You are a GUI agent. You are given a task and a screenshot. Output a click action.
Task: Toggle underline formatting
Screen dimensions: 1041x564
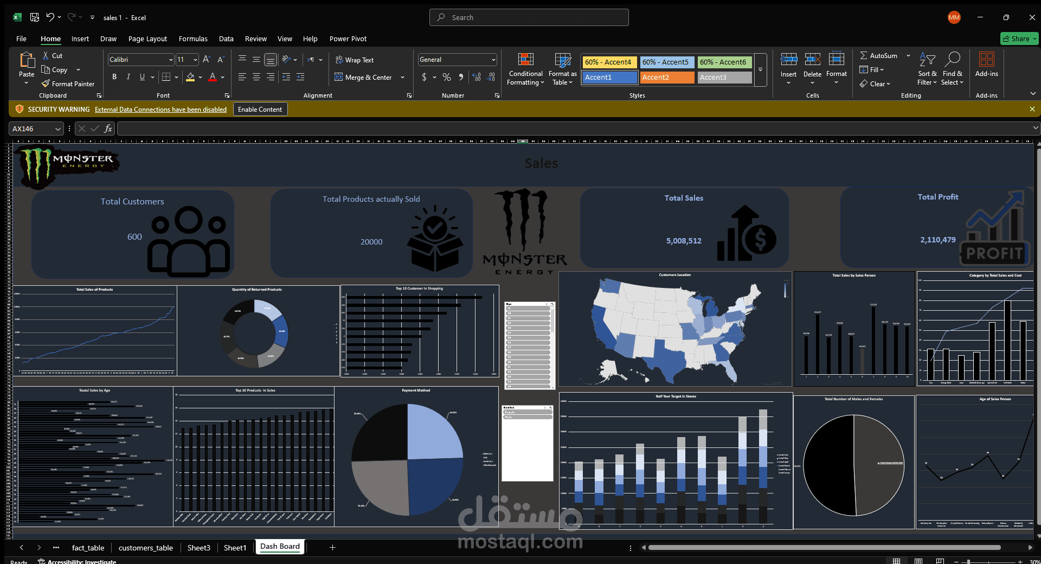click(x=142, y=77)
